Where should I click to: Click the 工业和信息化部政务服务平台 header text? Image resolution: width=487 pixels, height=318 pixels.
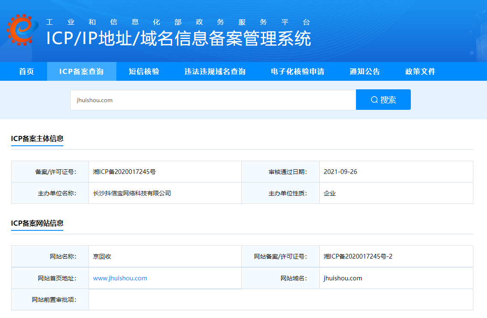point(178,22)
